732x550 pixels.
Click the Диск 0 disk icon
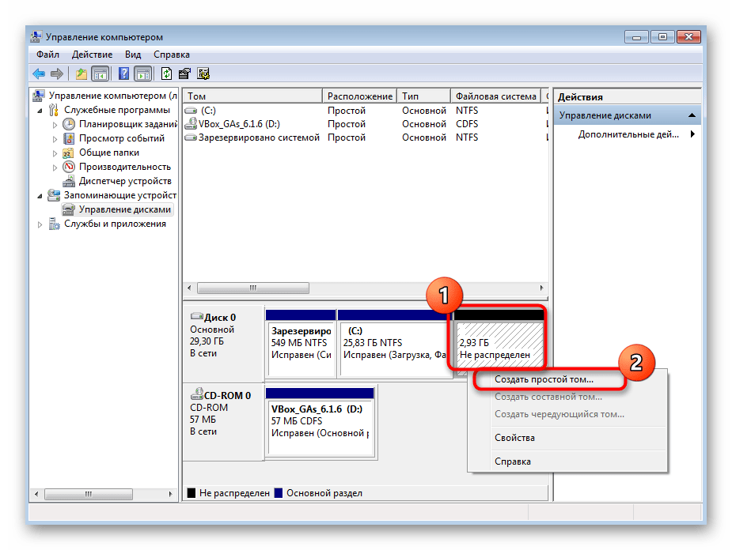196,316
